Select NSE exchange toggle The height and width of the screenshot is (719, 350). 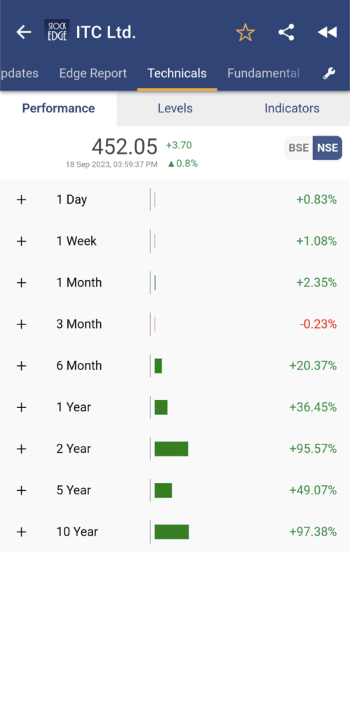tap(328, 148)
